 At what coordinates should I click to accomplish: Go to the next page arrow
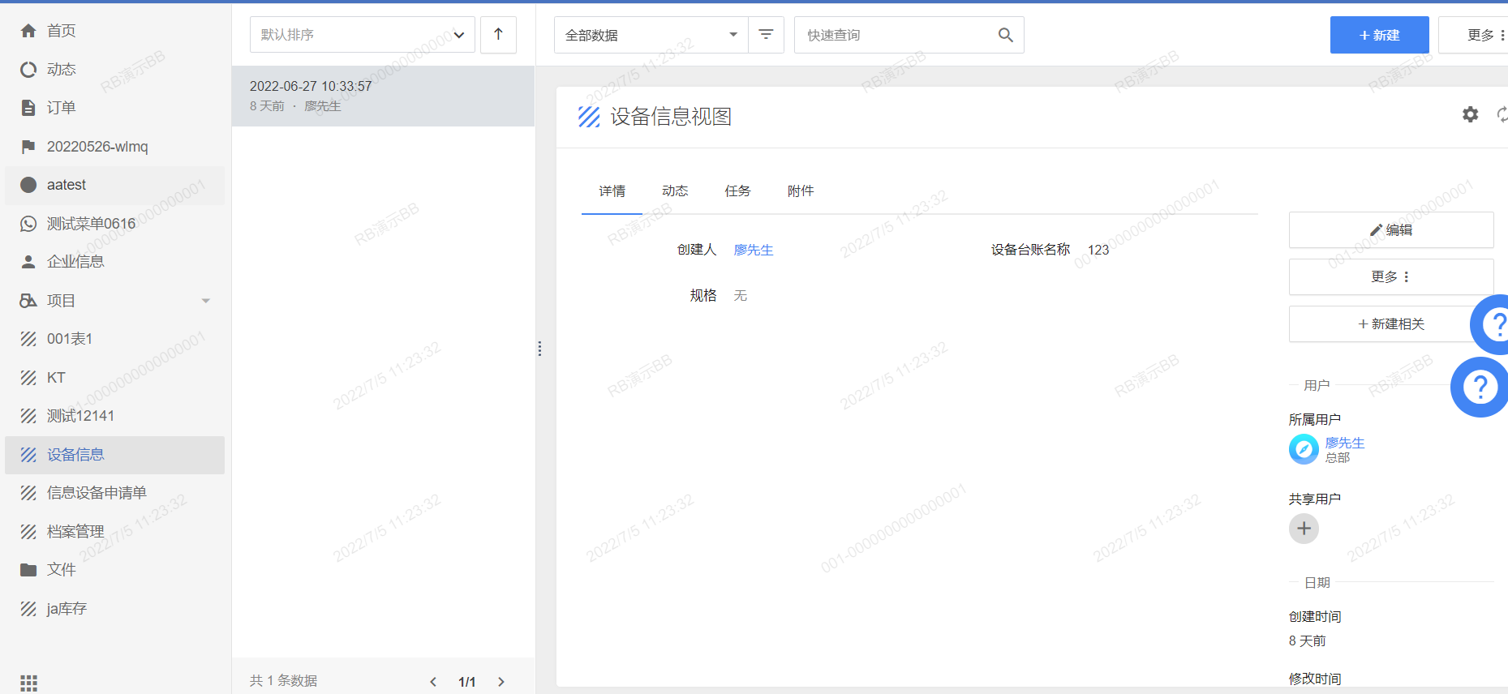click(501, 682)
